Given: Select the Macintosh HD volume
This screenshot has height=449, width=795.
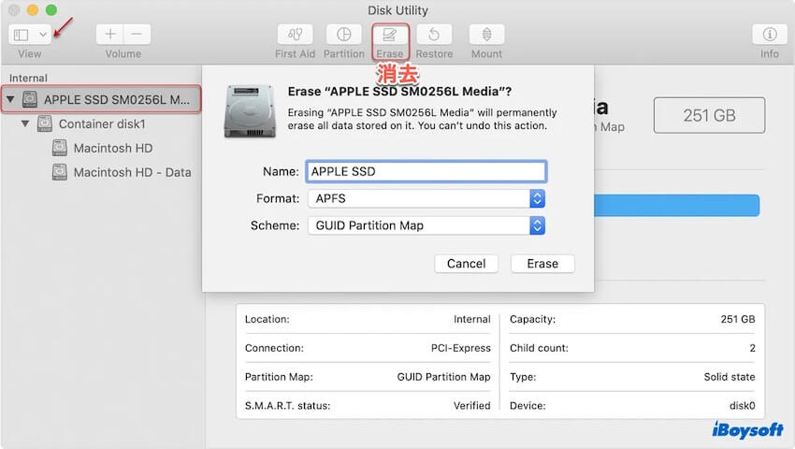Looking at the screenshot, I should point(113,148).
